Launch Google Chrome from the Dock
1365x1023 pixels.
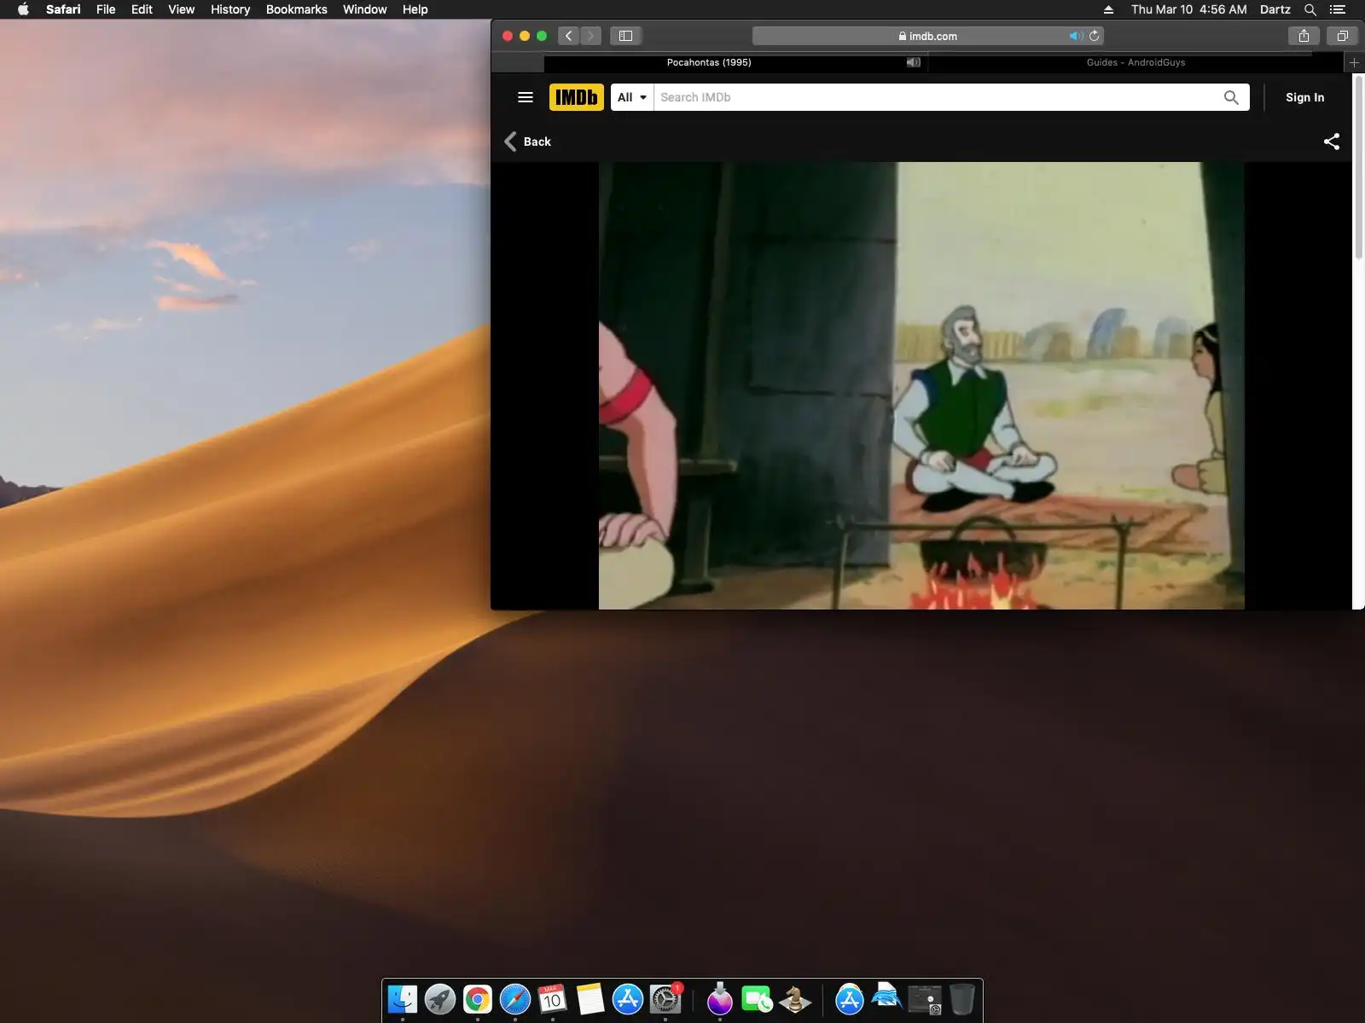[478, 998]
